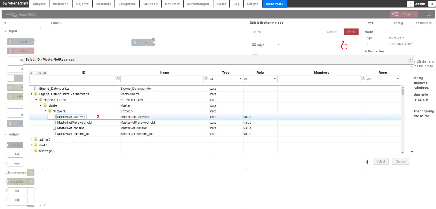Expand the admin.0 folder
The image size is (436, 209).
click(x=32, y=139)
